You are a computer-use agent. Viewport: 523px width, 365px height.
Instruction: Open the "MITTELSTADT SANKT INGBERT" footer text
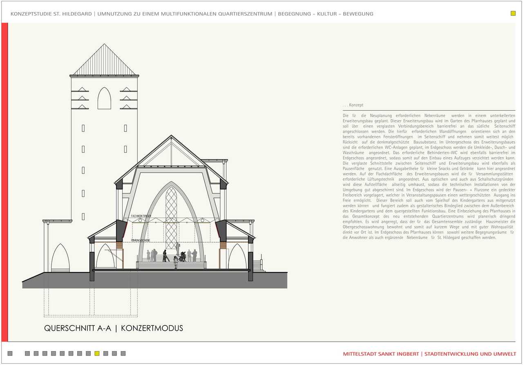[x=381, y=354]
